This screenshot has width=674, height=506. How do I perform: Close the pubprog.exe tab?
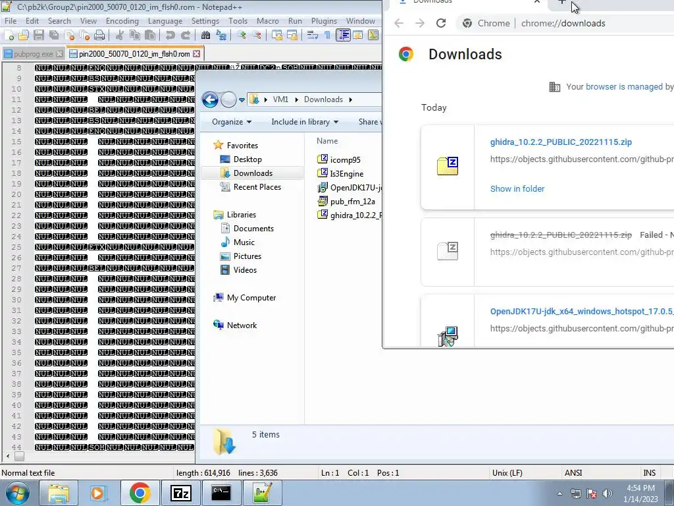60,54
